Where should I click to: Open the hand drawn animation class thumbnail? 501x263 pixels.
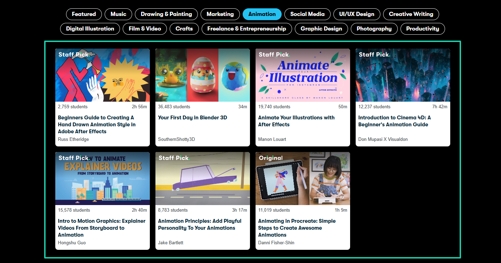103,75
